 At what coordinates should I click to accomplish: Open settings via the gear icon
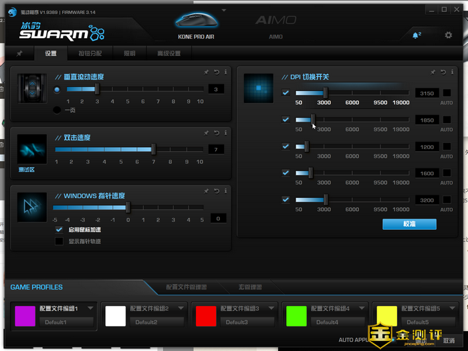click(449, 35)
